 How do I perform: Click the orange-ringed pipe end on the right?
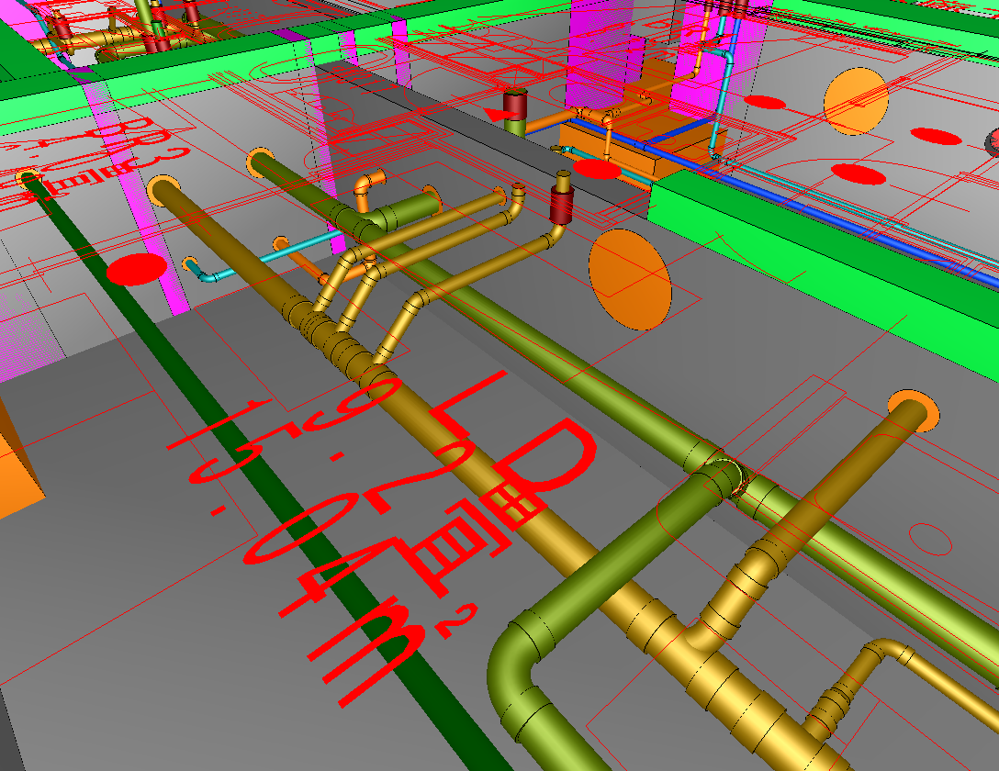click(x=913, y=409)
